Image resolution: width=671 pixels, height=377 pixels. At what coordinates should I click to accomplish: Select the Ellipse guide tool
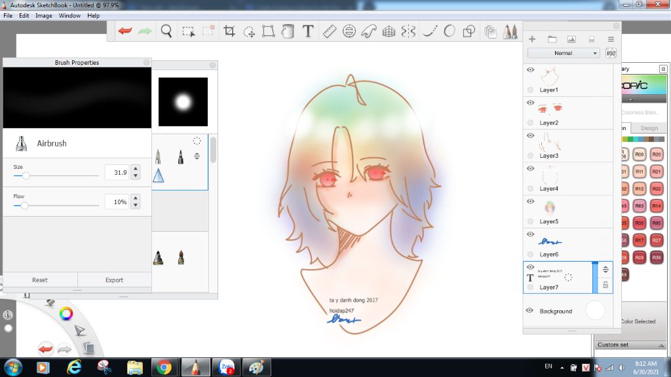(x=349, y=31)
